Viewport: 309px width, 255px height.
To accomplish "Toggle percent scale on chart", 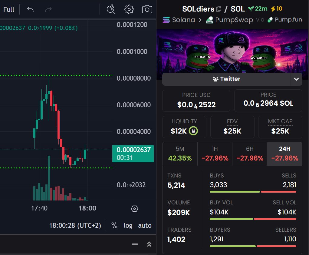I will pyautogui.click(x=114, y=225).
